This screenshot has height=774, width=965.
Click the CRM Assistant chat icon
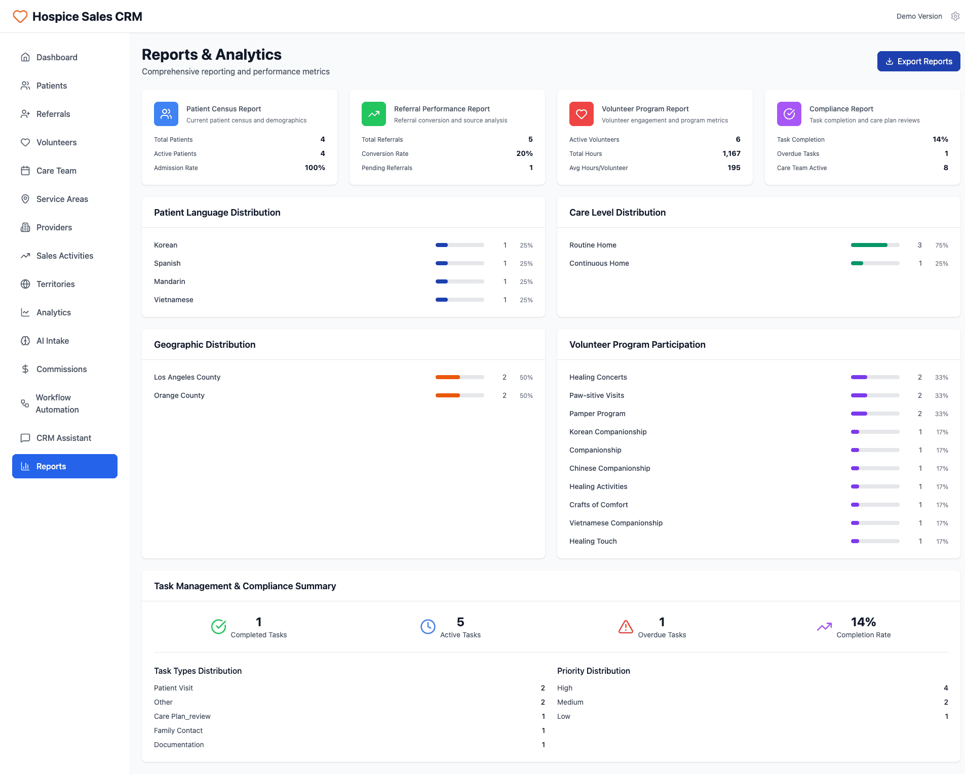click(x=25, y=438)
